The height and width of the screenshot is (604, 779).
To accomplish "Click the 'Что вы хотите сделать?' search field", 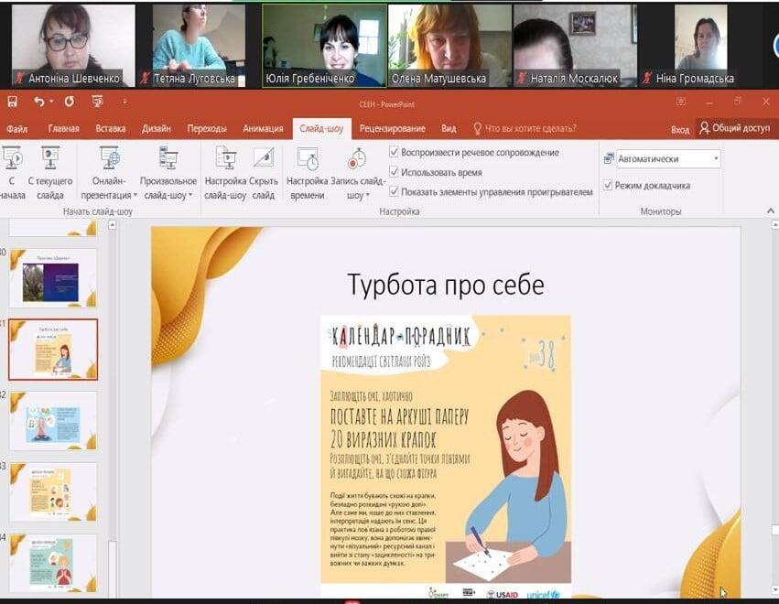I will pos(530,129).
